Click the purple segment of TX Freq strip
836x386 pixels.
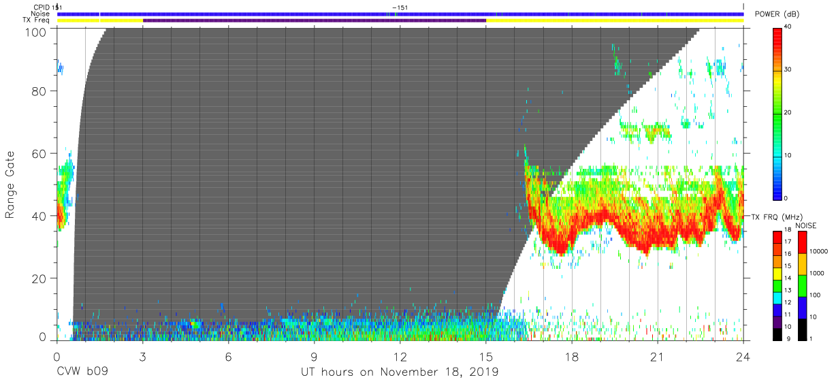[x=315, y=20]
